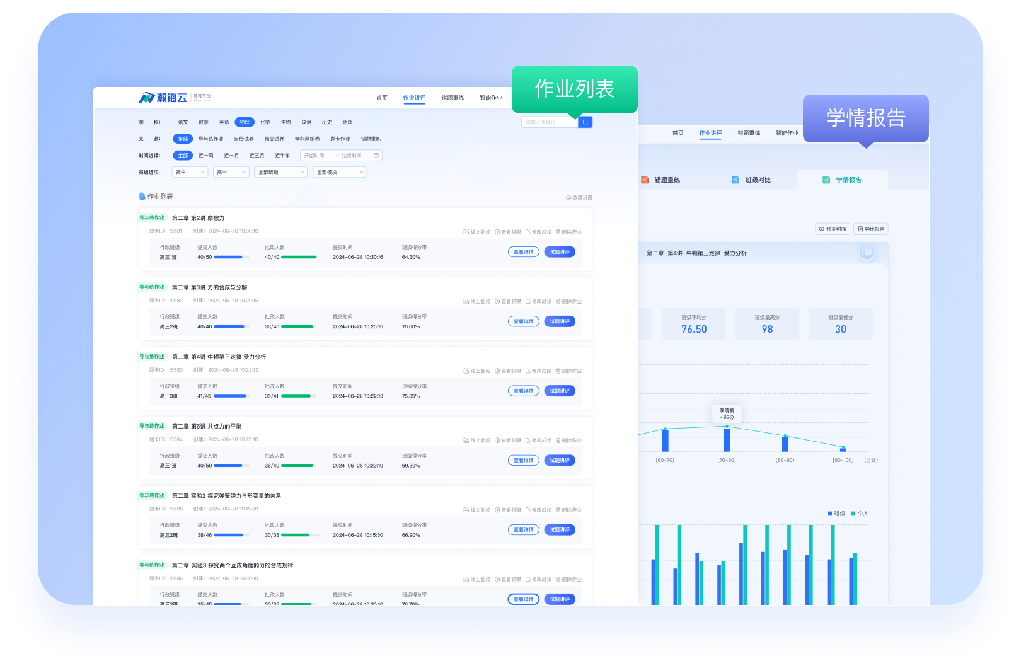Select subject 数学
This screenshot has height=668, width=1021.
[x=204, y=122]
